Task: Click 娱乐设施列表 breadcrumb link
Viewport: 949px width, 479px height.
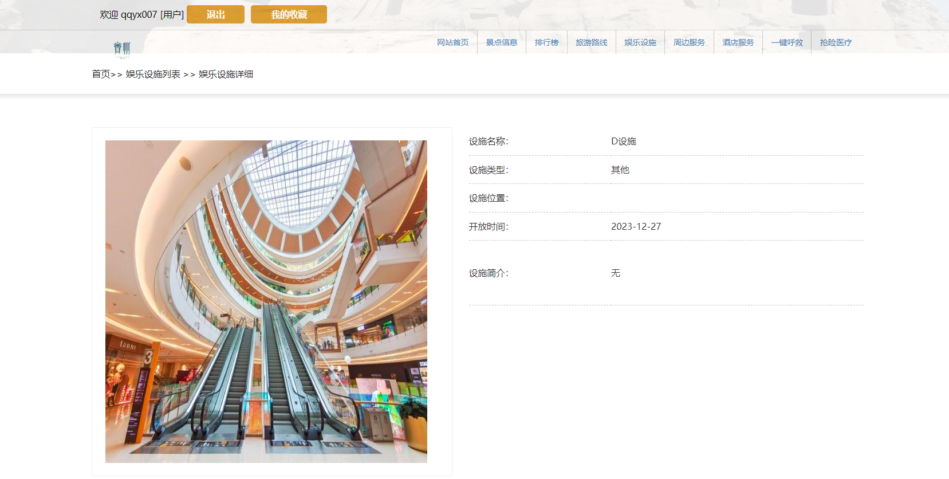Action: [x=153, y=74]
